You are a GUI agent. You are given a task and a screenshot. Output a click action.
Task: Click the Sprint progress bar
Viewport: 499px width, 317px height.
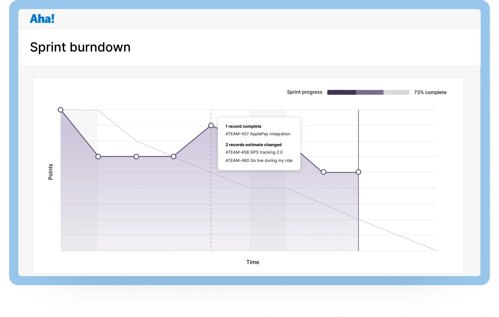pos(368,92)
